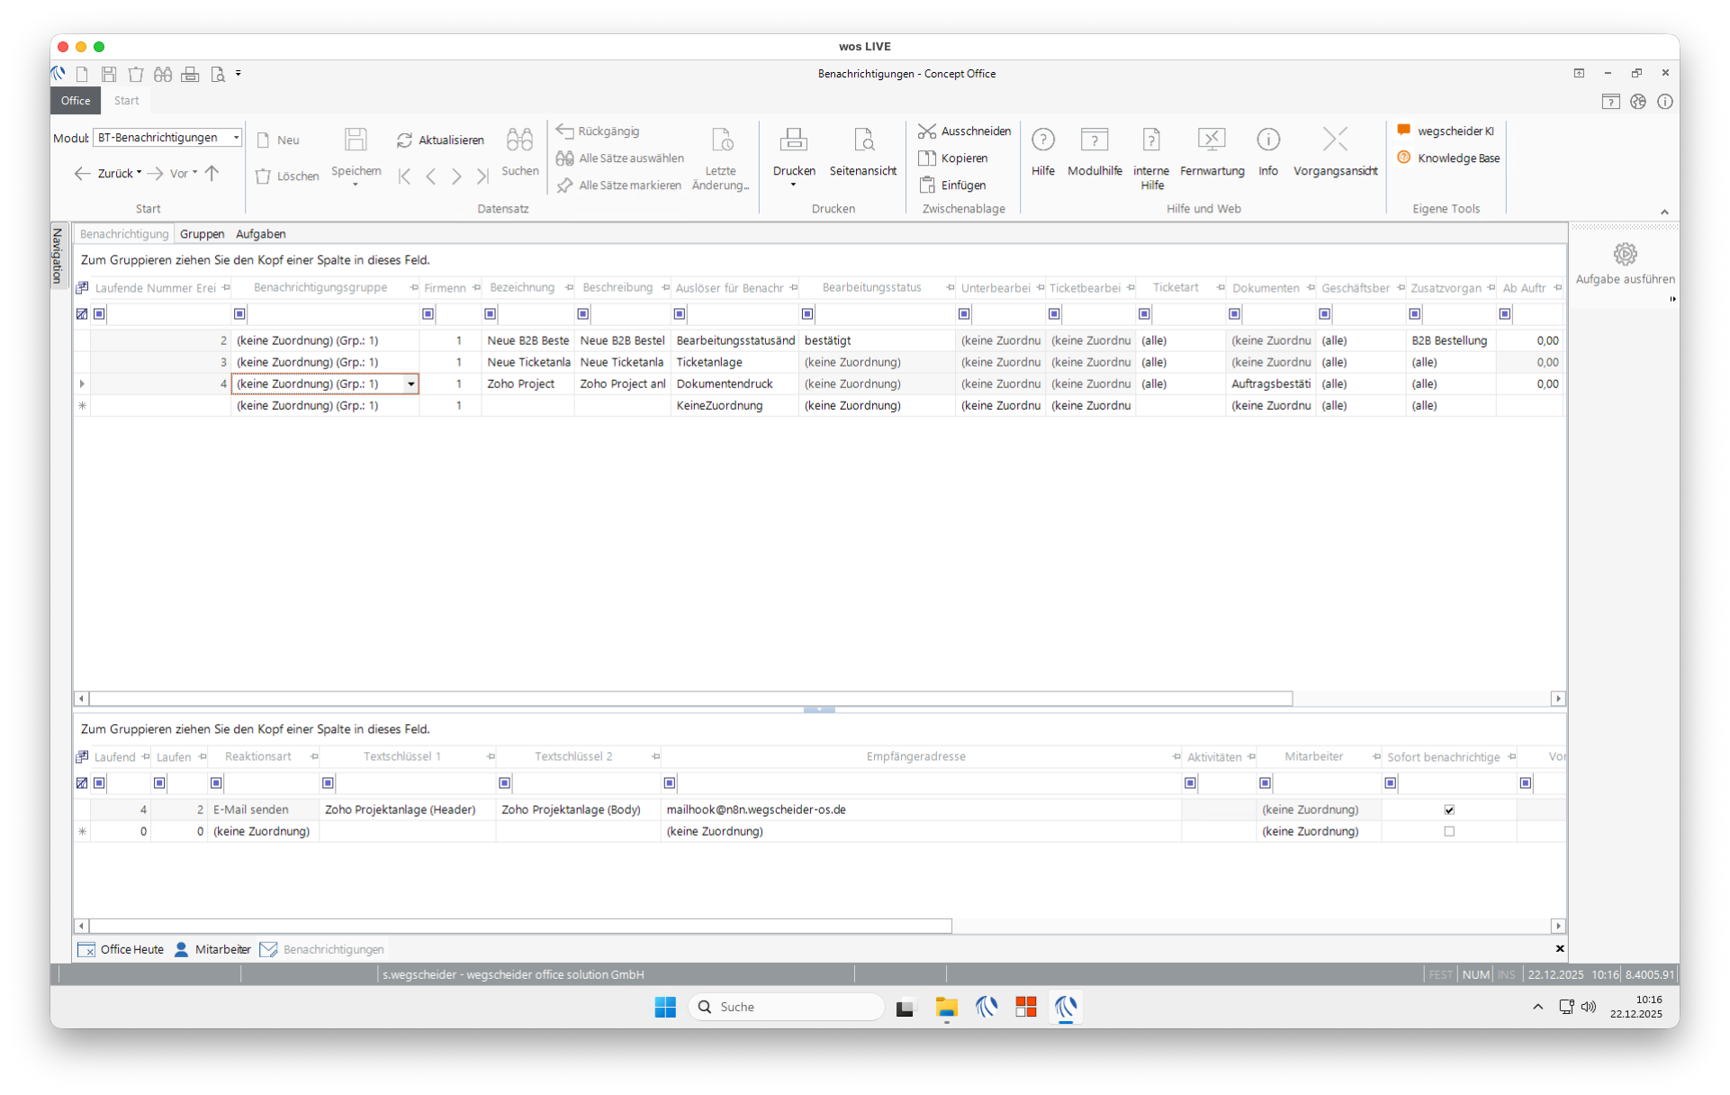
Task: Click the Suchen binoculars icon
Action: (519, 140)
